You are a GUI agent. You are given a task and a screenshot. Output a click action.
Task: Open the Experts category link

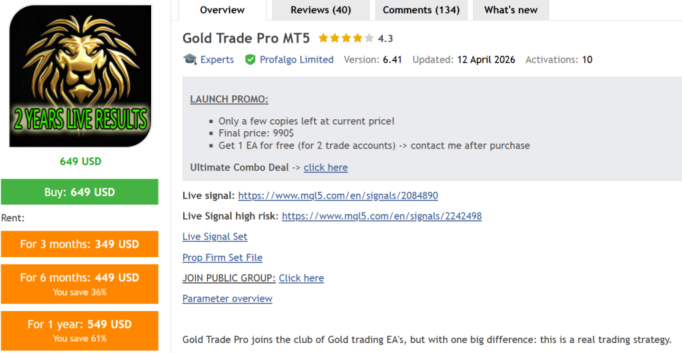pyautogui.click(x=217, y=59)
